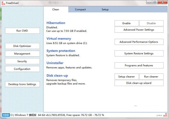
Task: Open Disk Optimizer from the sidebar
Action: pyautogui.click(x=22, y=46)
